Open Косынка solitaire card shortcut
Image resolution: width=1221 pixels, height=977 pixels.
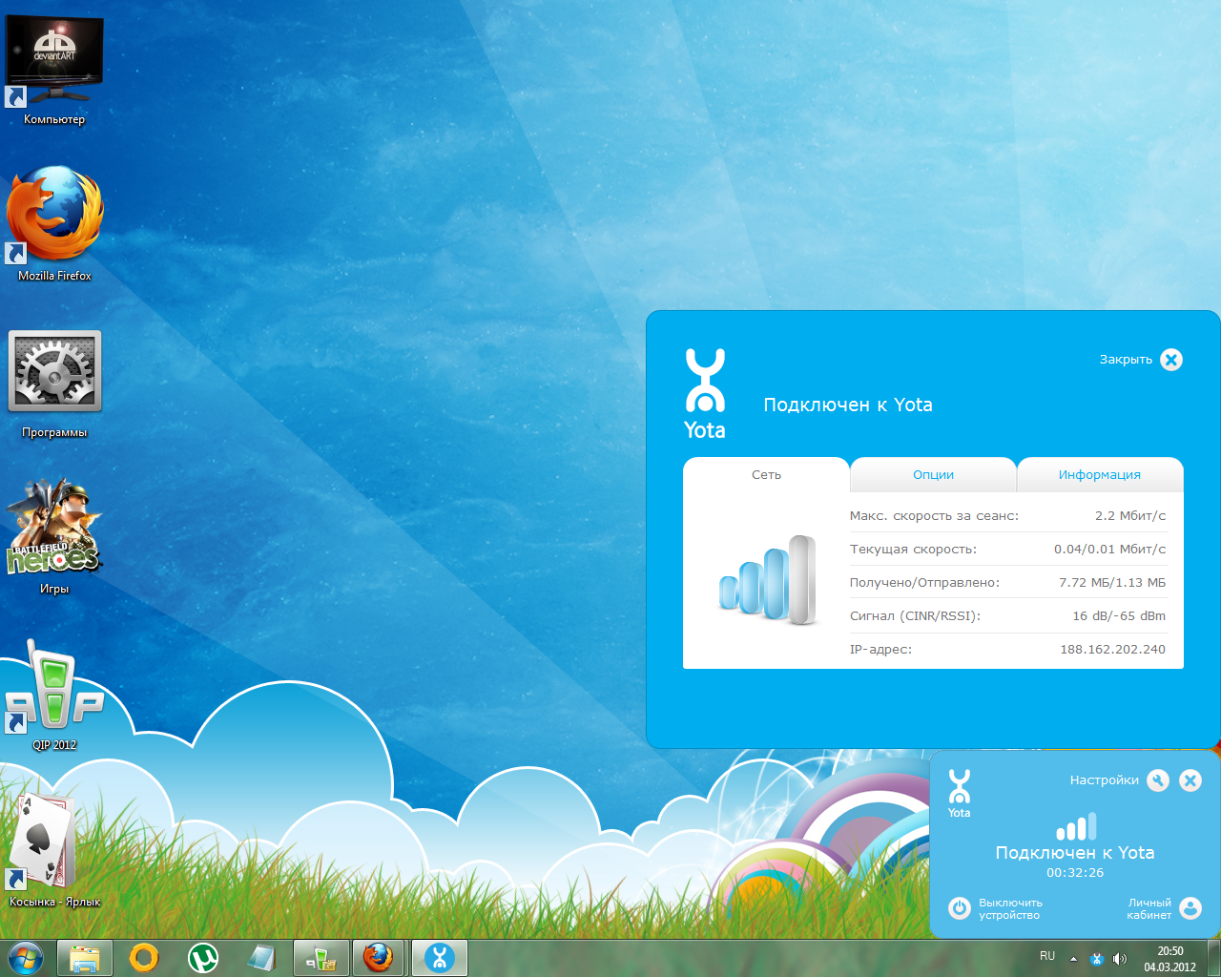tap(54, 849)
